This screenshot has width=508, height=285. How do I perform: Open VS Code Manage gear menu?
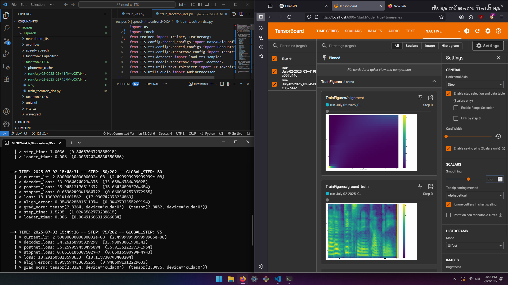[x=6, y=124]
